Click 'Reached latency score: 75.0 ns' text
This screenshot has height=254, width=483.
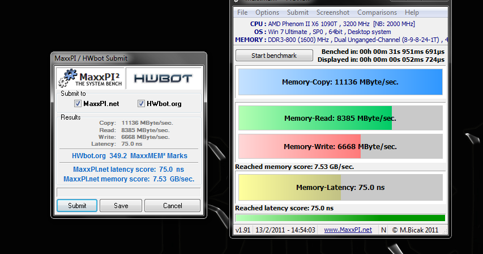284,208
